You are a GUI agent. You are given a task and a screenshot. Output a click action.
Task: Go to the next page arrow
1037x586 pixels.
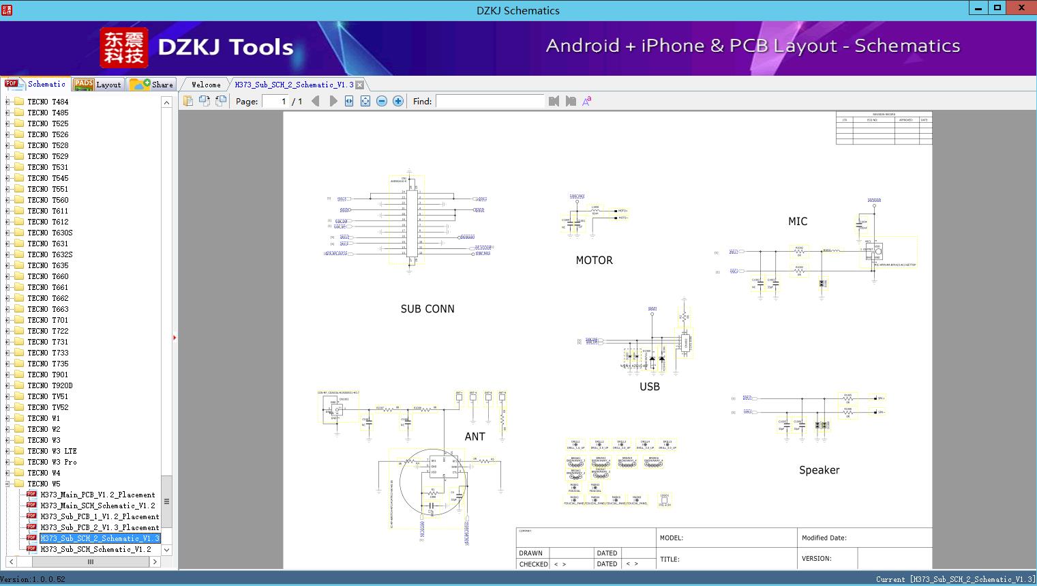pyautogui.click(x=333, y=101)
